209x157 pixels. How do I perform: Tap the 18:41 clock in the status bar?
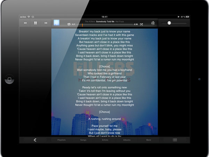104,17
